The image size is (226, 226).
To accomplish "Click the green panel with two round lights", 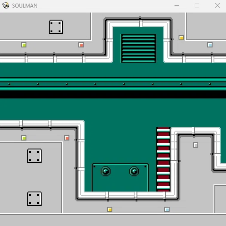I will pos(120,177).
